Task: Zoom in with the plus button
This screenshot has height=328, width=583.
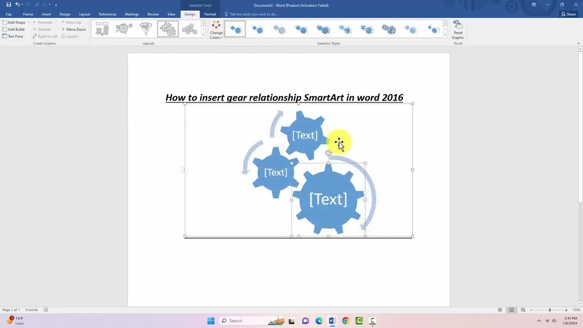Action: [x=566, y=310]
